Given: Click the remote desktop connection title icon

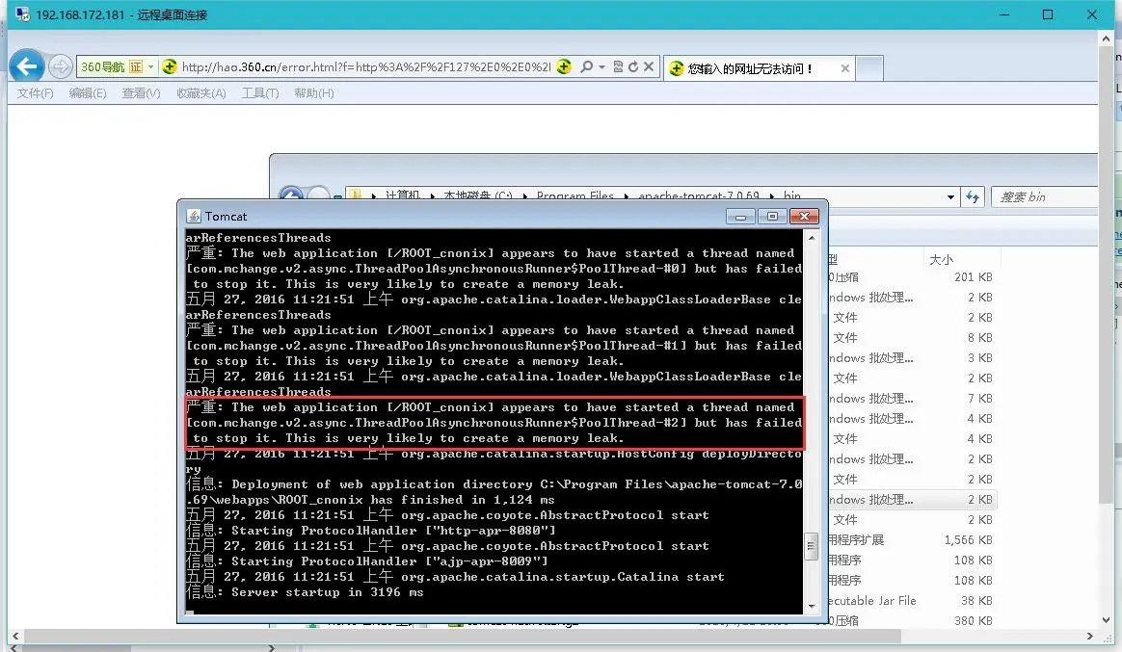Looking at the screenshot, I should coord(23,14).
